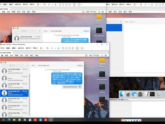The image size is (165, 124).
Task: Open Terminal icon in the dock
Action: [x=152, y=94]
